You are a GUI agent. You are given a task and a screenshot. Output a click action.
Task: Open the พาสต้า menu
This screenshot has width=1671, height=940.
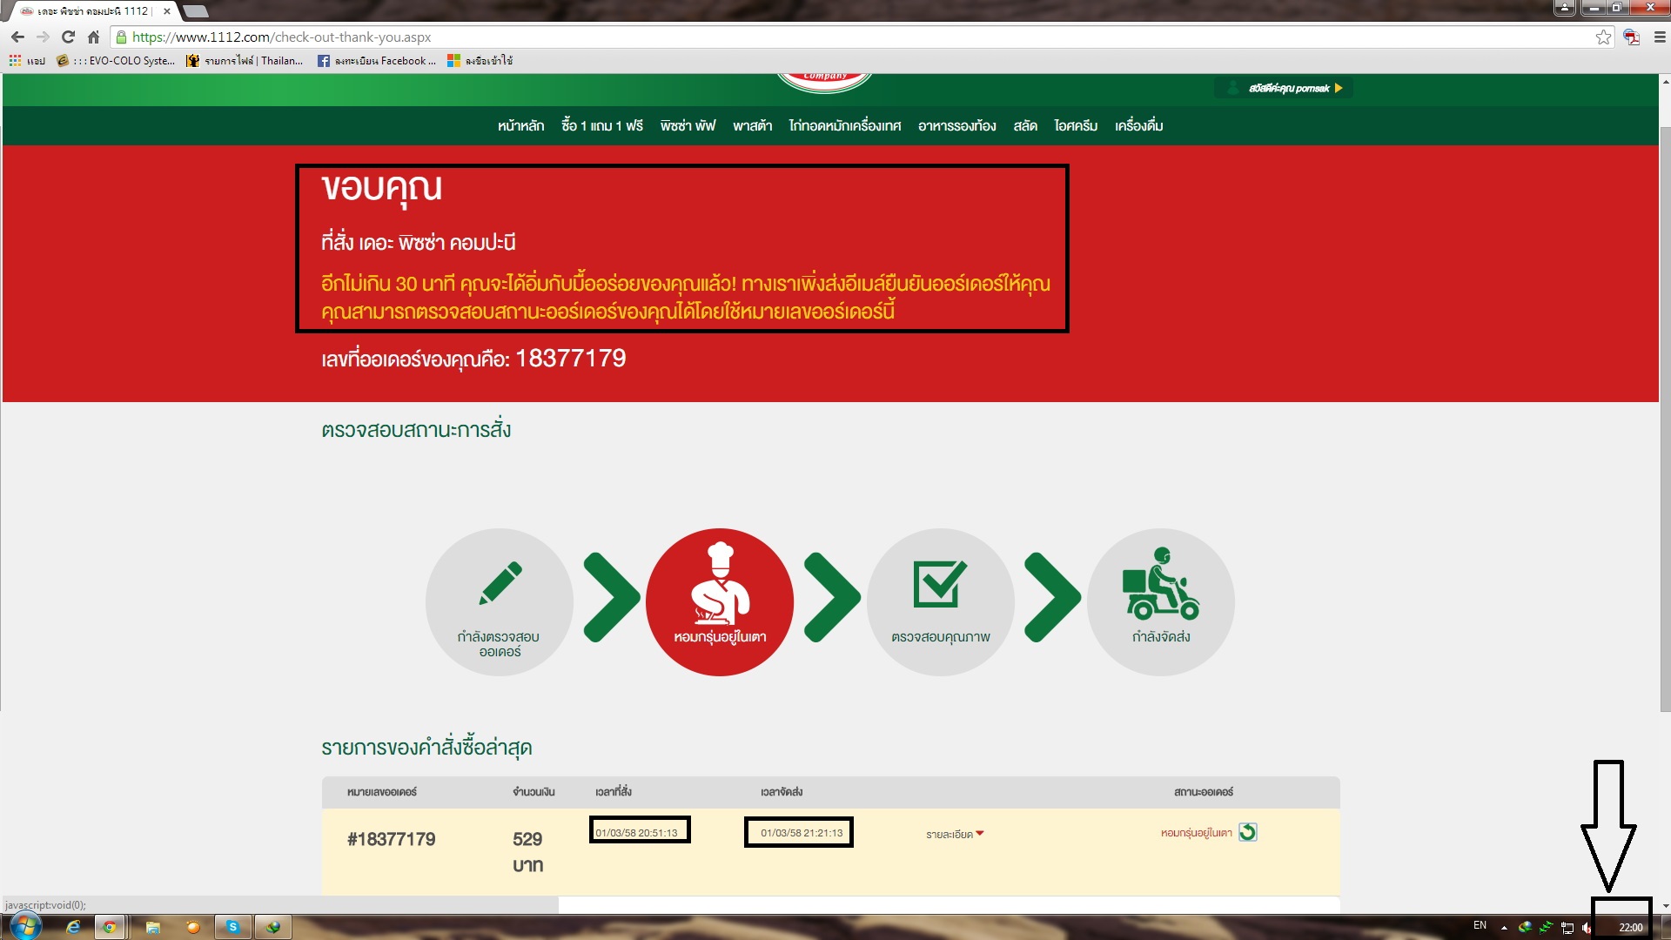[x=752, y=126]
